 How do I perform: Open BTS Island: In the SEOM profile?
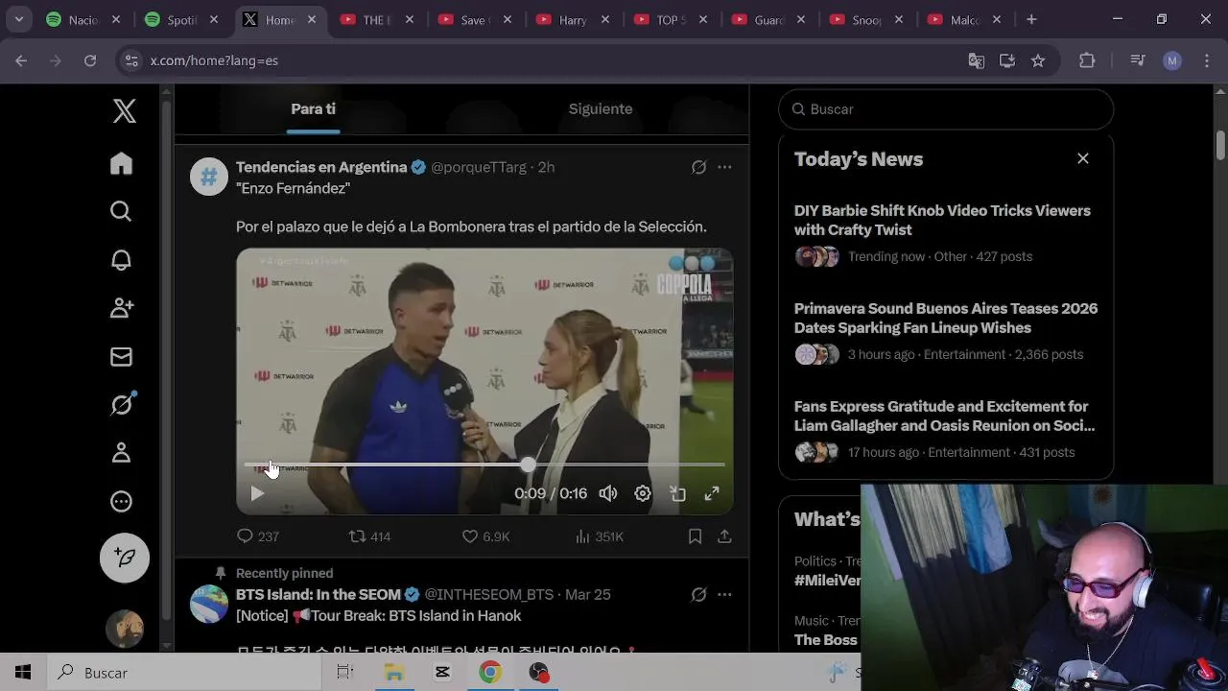[319, 594]
